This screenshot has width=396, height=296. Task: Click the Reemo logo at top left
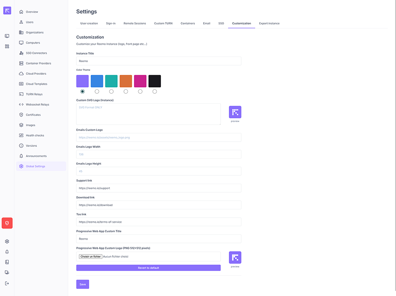pos(7,11)
